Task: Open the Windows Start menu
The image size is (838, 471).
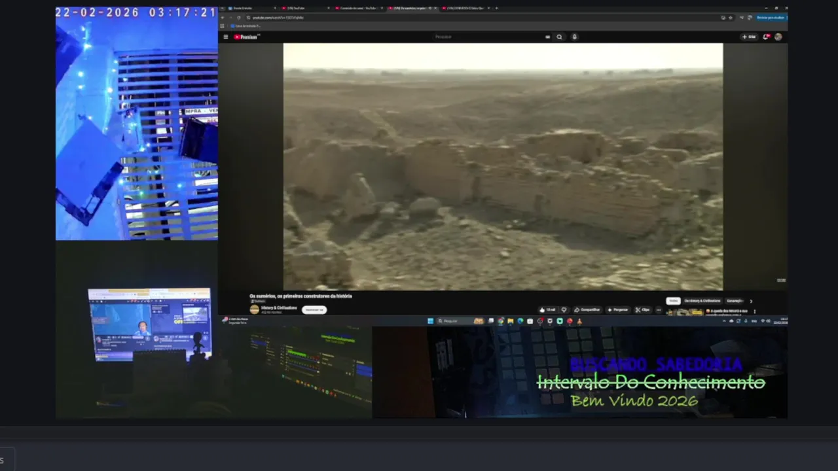Action: tap(430, 321)
